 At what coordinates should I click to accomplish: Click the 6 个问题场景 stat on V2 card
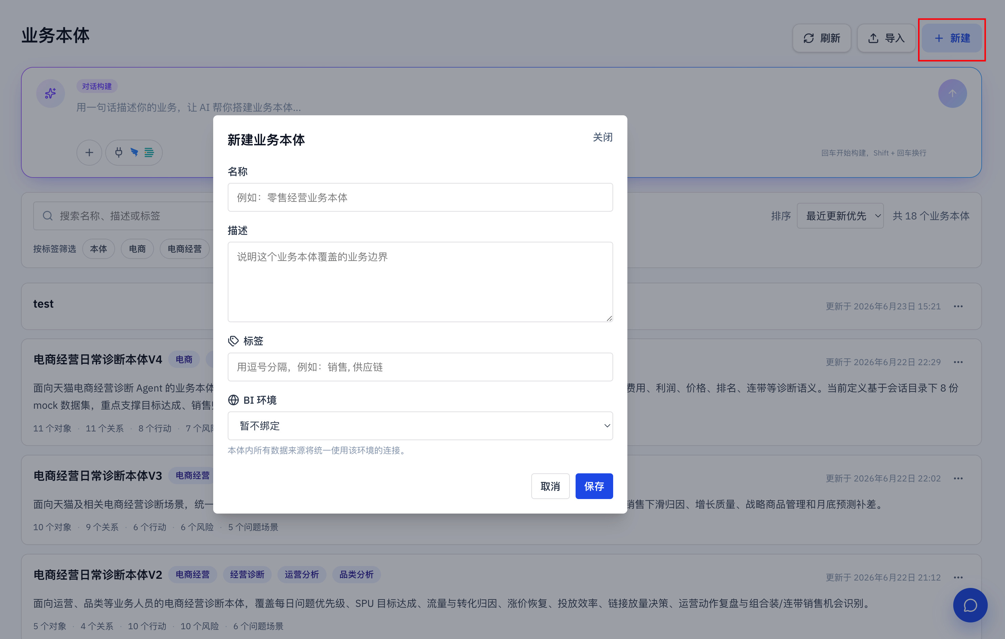pyautogui.click(x=258, y=626)
